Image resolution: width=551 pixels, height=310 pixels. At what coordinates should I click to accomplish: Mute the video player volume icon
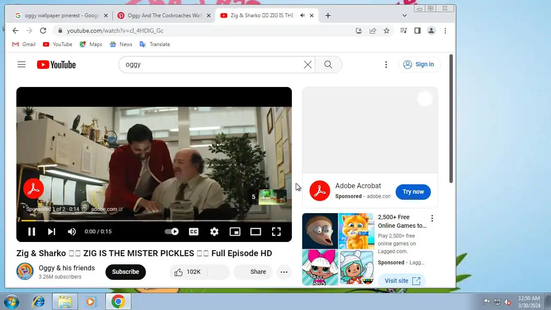pos(72,232)
